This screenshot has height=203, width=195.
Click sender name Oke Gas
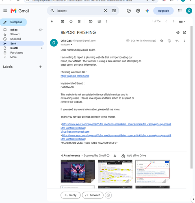pyautogui.click(x=66, y=41)
